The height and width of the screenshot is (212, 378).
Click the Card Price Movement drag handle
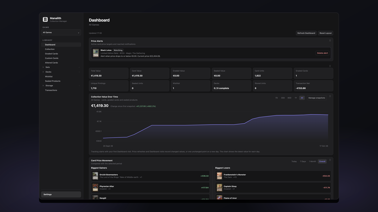pos(330,160)
